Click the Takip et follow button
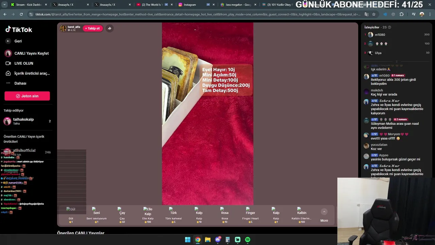This screenshot has width=435, height=245. click(x=92, y=28)
